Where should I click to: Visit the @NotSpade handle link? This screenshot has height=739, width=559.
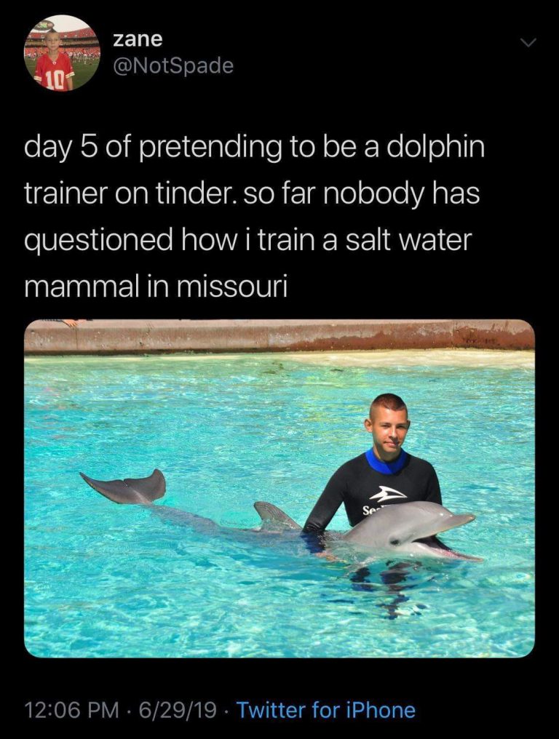click(173, 65)
